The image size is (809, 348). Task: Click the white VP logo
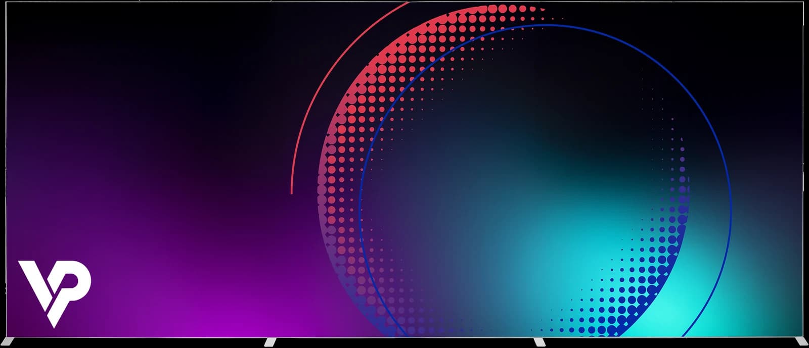[x=55, y=294]
